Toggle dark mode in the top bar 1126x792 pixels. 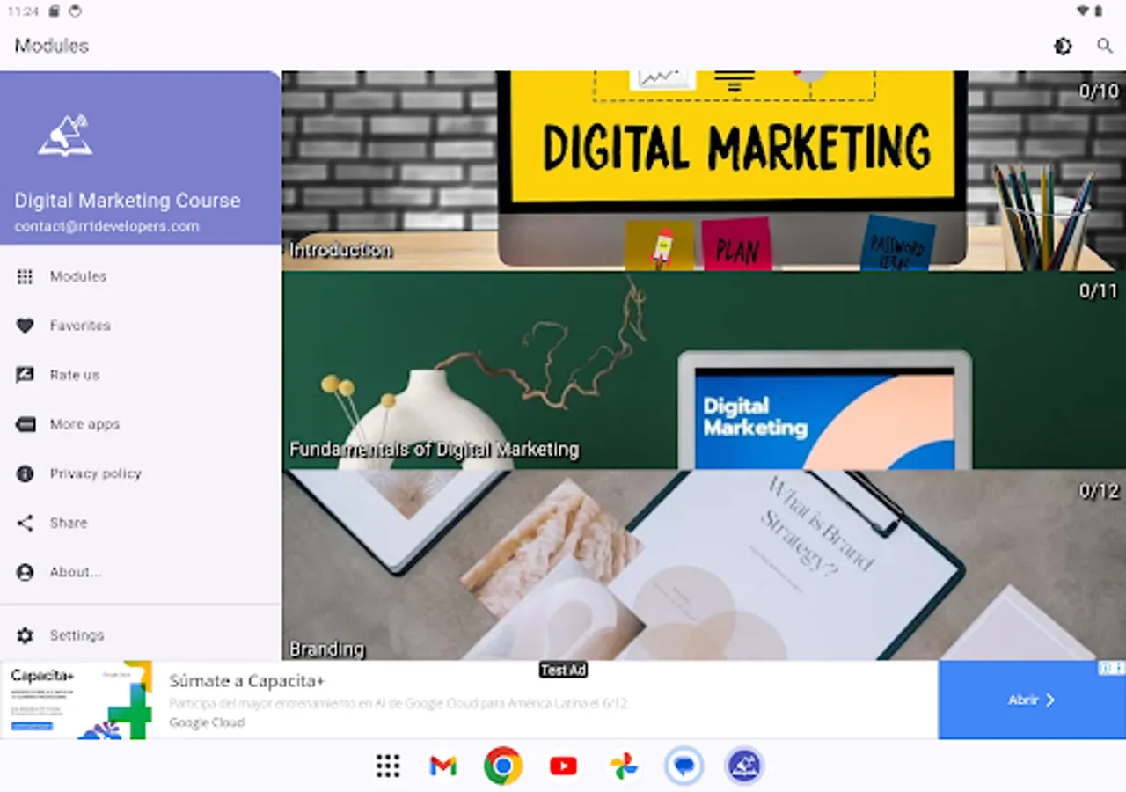pyautogui.click(x=1063, y=45)
